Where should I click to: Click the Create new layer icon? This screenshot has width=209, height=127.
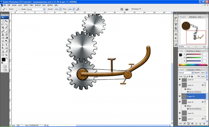[200, 124]
